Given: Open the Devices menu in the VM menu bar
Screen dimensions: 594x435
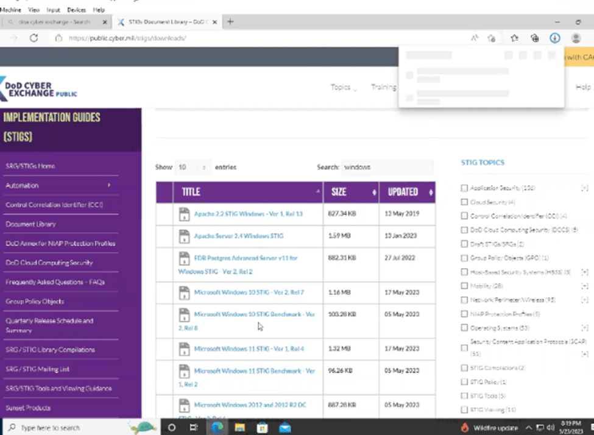Looking at the screenshot, I should [76, 10].
